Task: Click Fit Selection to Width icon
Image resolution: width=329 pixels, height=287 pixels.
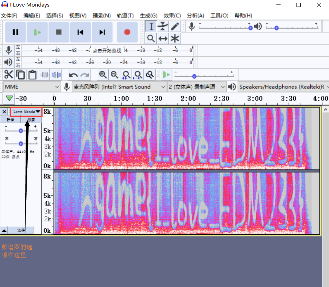Action: tap(126, 75)
